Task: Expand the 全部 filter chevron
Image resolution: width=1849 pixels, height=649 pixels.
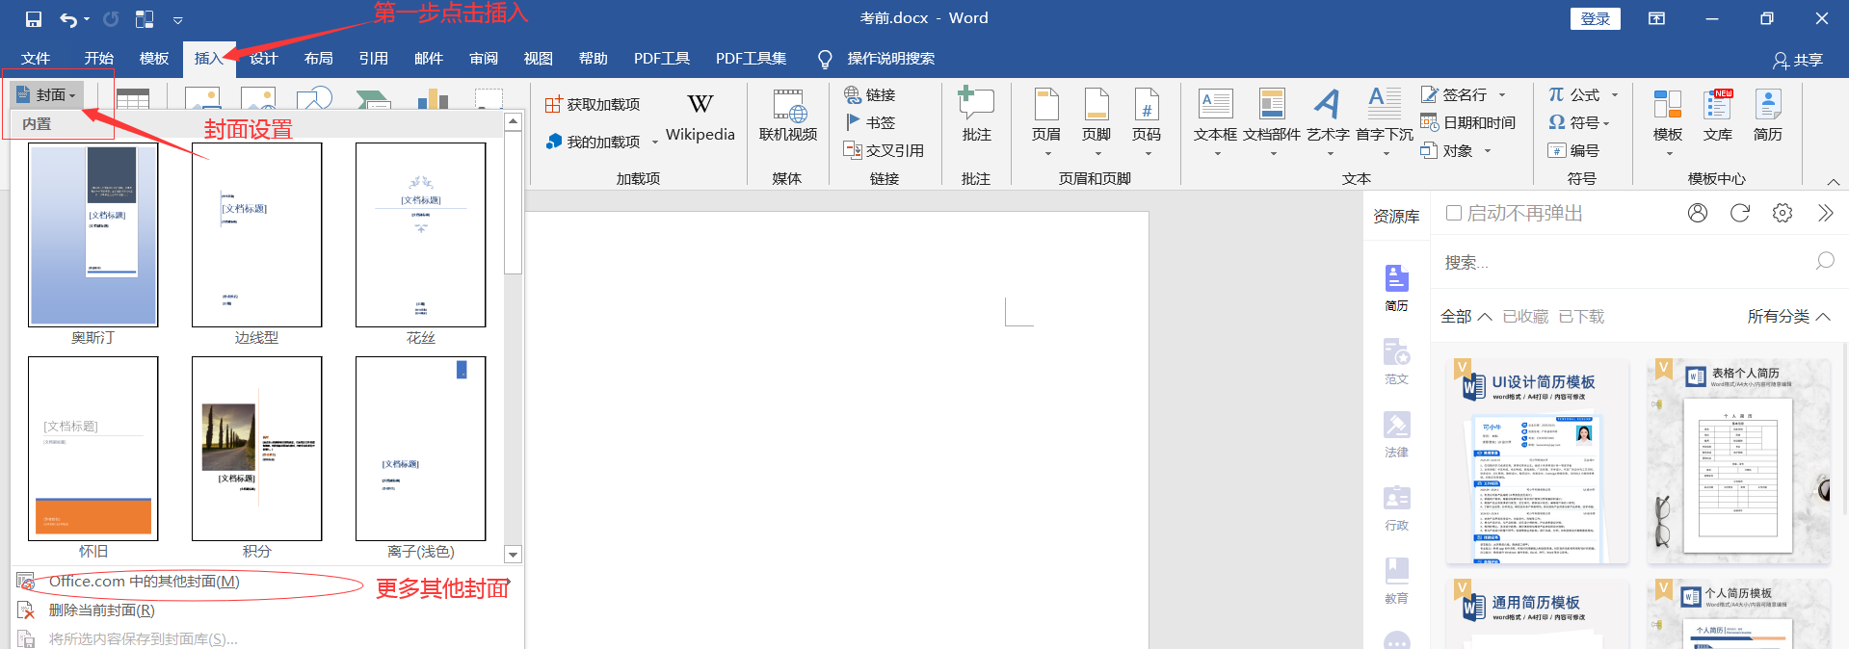Action: 1485,316
